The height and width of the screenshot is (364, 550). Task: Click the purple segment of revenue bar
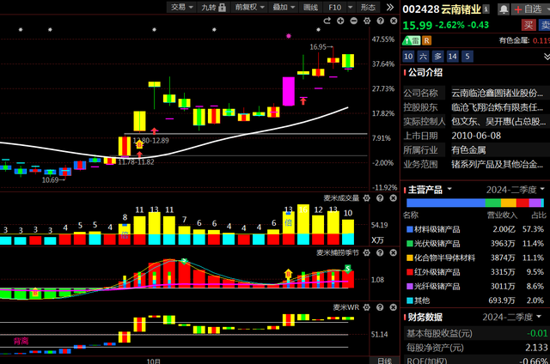pos(535,203)
